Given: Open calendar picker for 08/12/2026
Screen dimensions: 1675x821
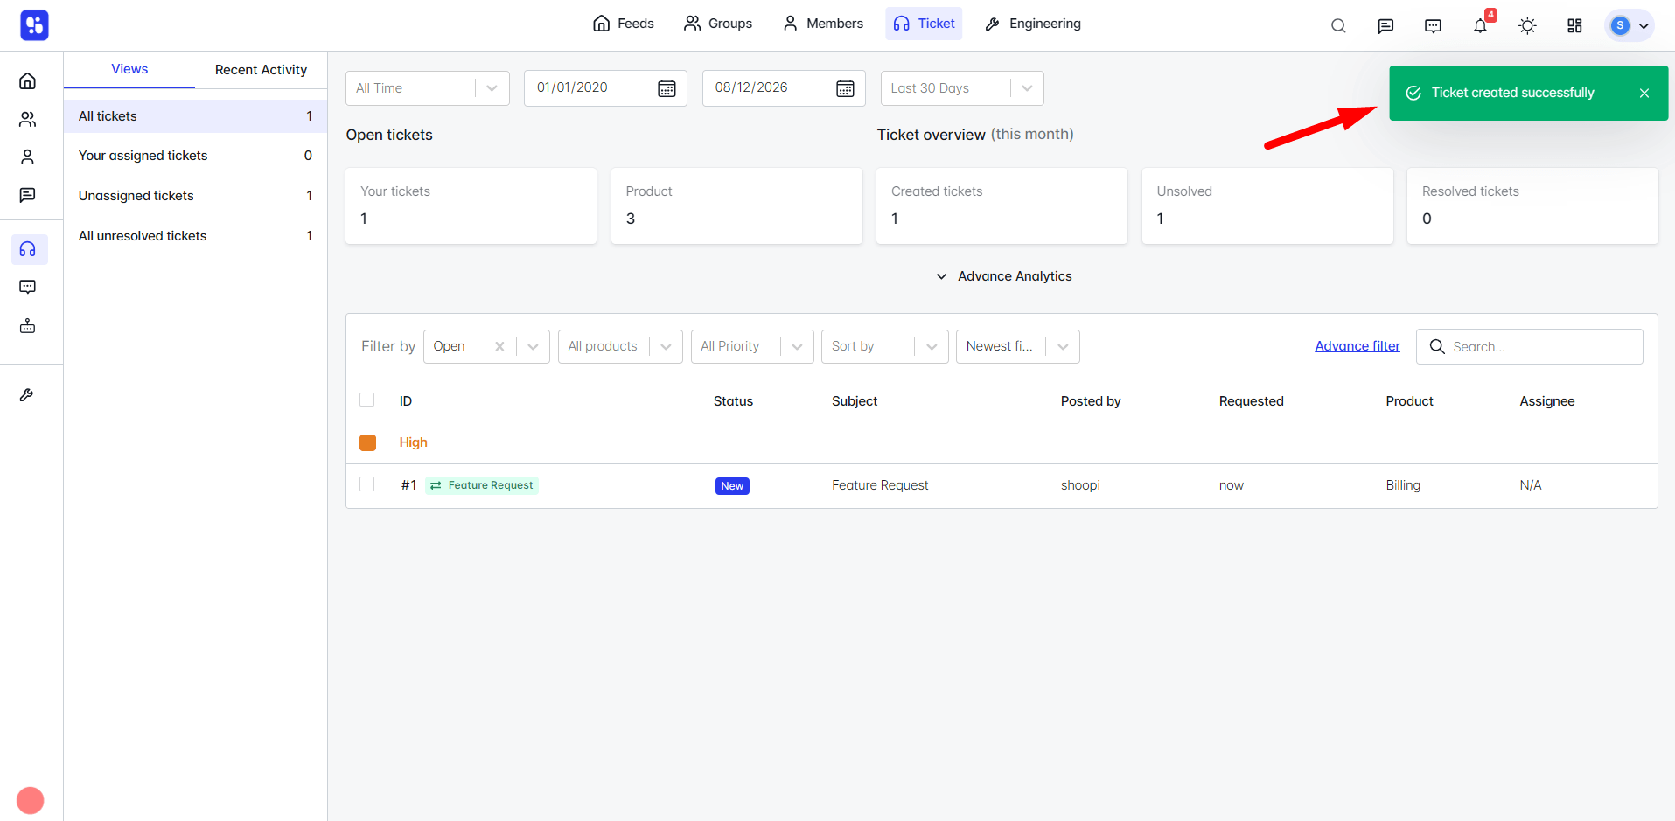Looking at the screenshot, I should [845, 88].
